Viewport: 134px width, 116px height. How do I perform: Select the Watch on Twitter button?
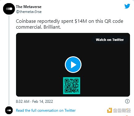110,40
